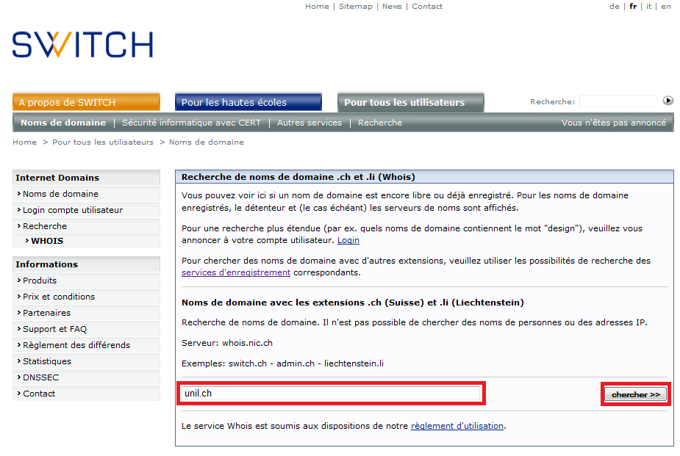Click the 'Recherche de noms de domaine' heading
680x456 pixels.
tap(298, 177)
